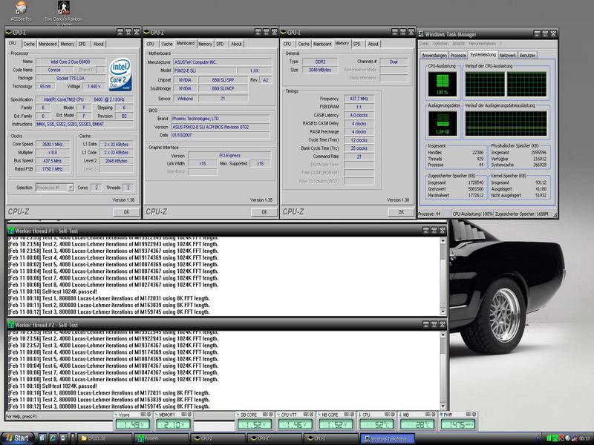The image size is (594, 445).
Task: Click the red tray icon in the notification area
Action: pos(561,438)
